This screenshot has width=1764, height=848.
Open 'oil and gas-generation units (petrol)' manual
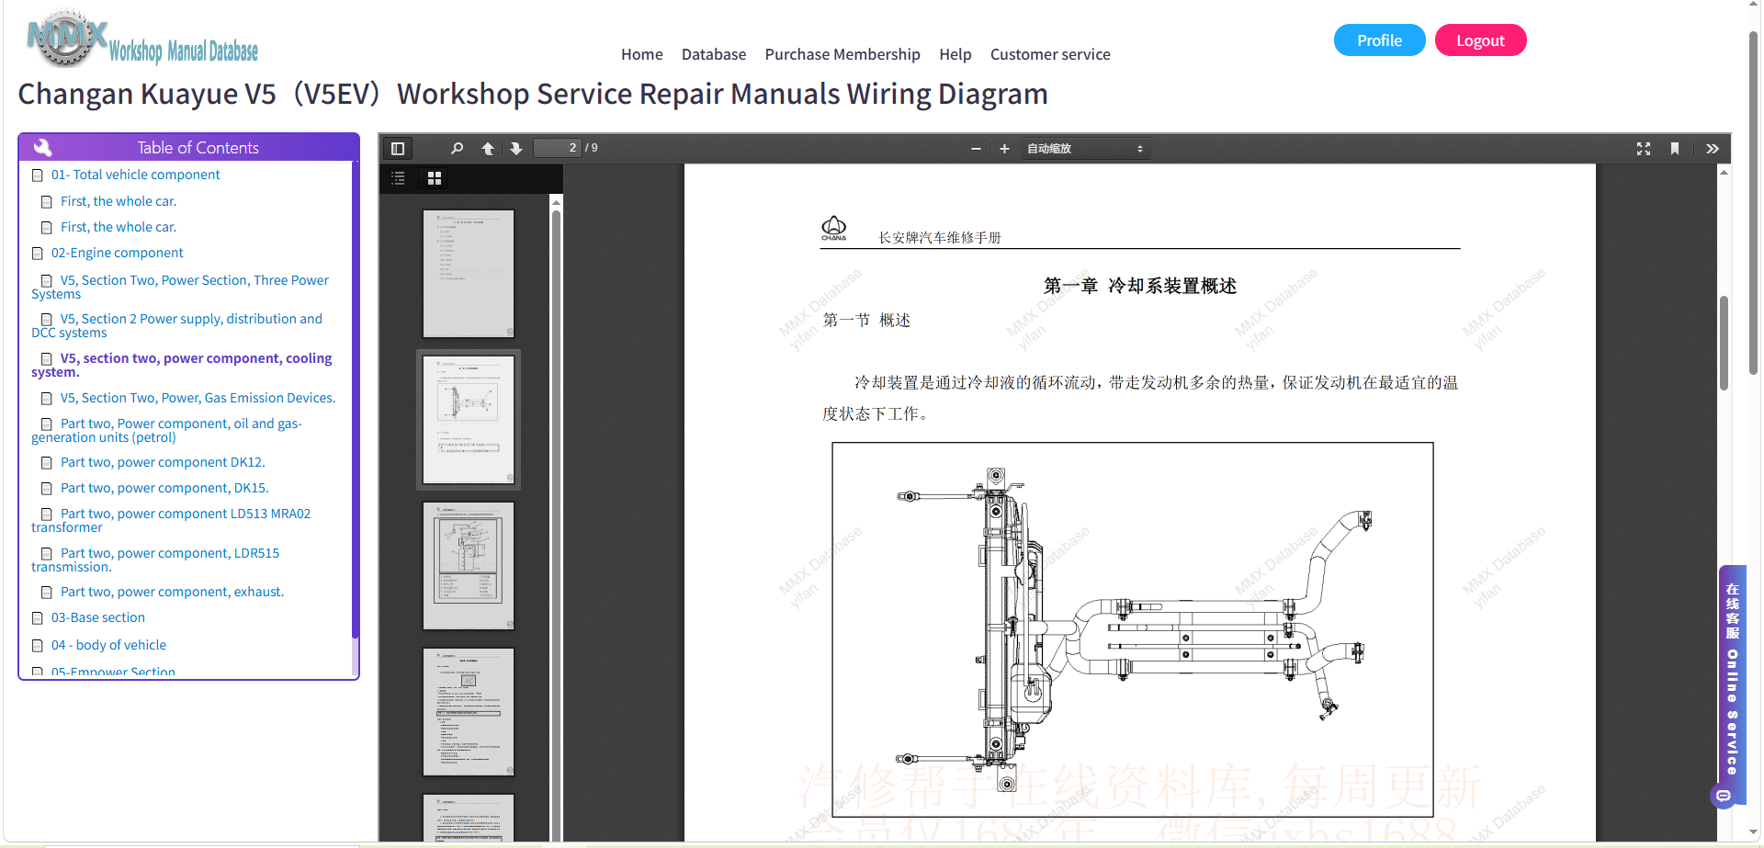point(166,430)
